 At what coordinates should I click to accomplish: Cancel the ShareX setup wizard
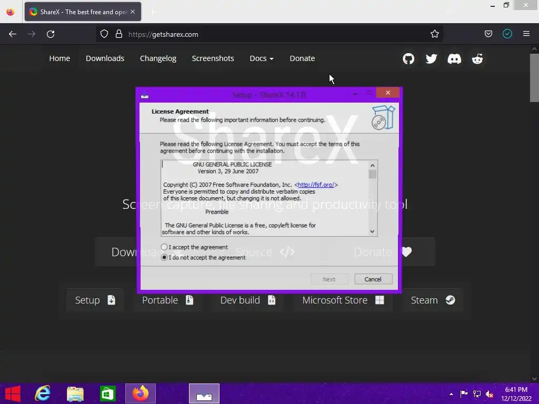(x=373, y=279)
